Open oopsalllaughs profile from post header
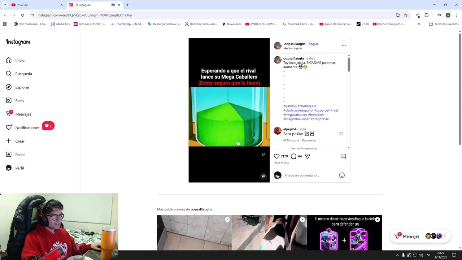This screenshot has height=260, width=462. click(x=295, y=44)
